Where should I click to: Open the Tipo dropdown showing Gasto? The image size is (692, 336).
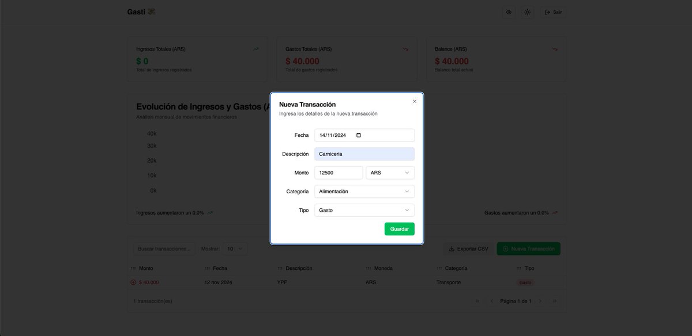364,211
